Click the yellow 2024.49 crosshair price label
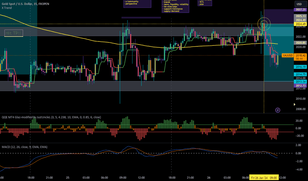Viewport: 308px width, 181px height. pos(300,24)
